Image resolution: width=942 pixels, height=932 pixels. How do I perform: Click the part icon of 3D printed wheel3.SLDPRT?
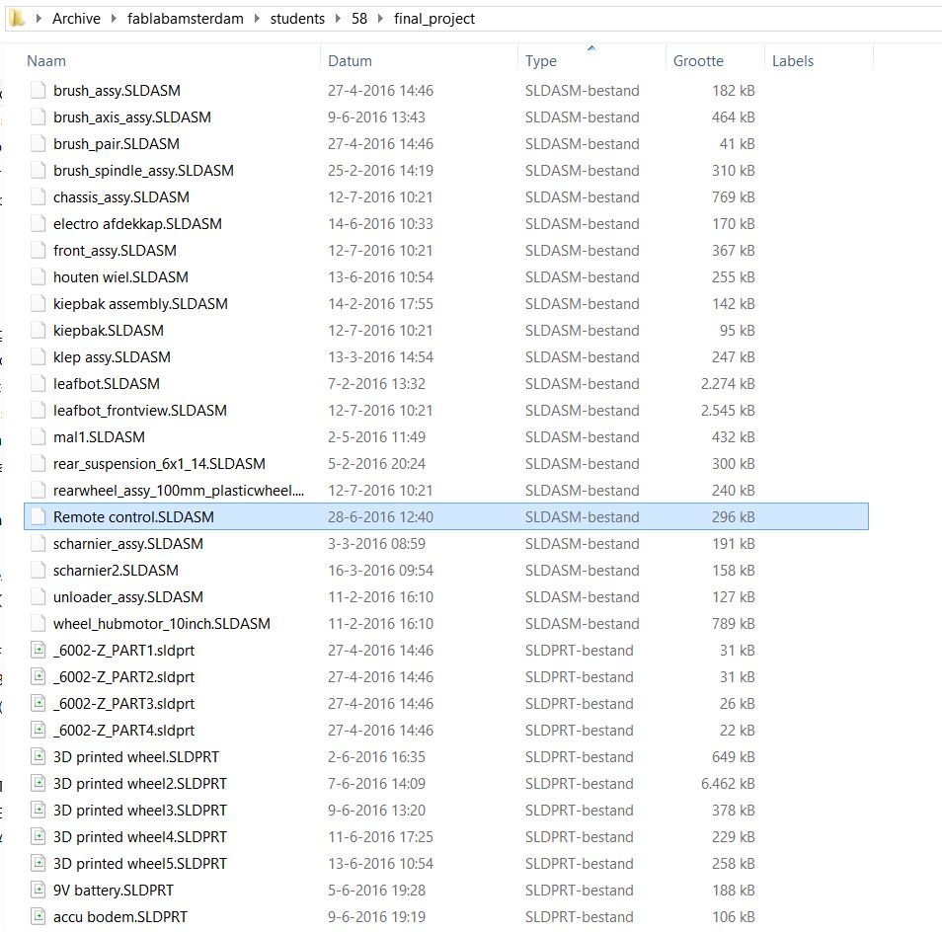tap(38, 811)
